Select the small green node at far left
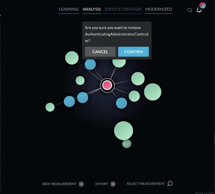Viewport: 215px width, 194px height. 50,107
